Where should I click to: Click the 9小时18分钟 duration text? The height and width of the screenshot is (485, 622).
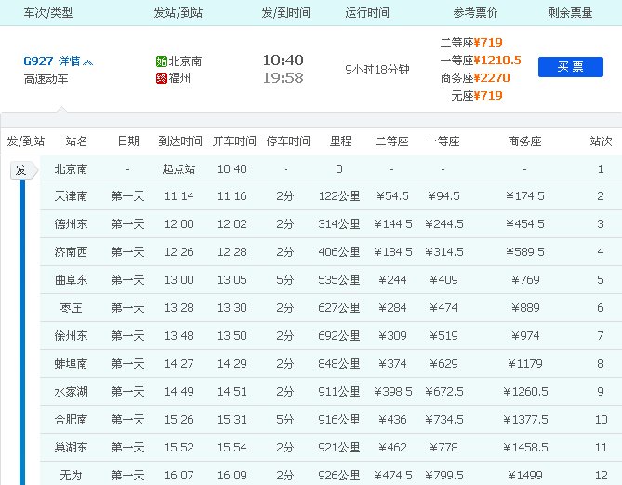coord(377,70)
